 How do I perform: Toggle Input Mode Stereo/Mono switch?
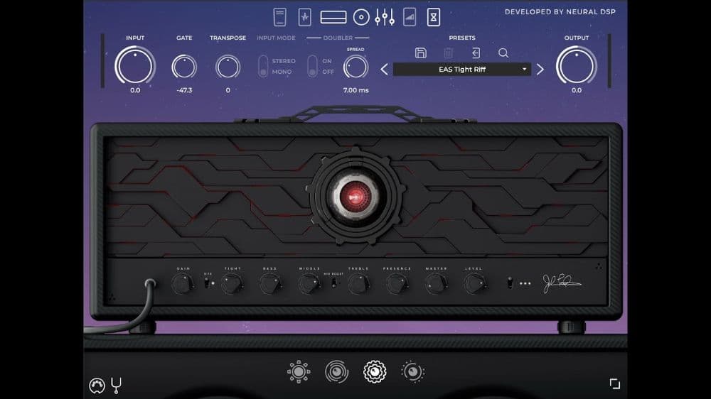(x=263, y=66)
